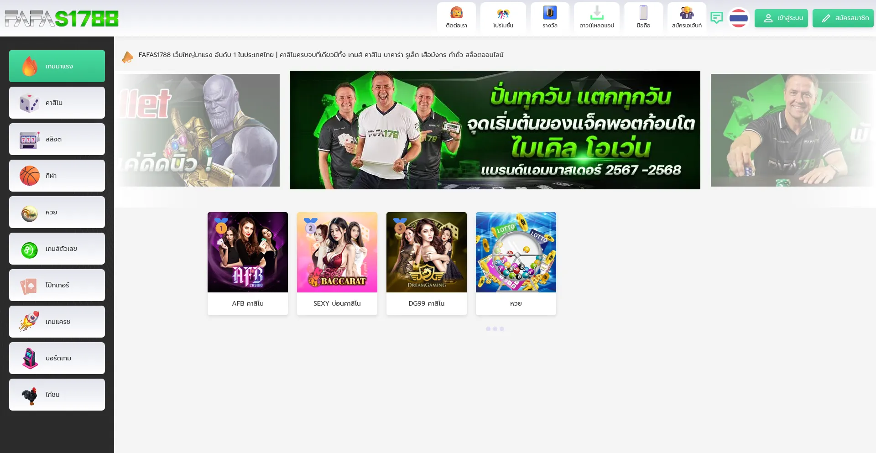Click the สมัครสมาชิก register button
This screenshot has height=453, width=876.
(x=843, y=18)
